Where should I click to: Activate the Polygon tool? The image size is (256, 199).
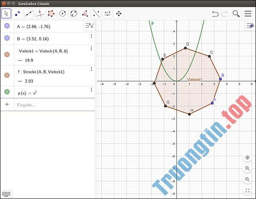pyautogui.click(x=52, y=14)
